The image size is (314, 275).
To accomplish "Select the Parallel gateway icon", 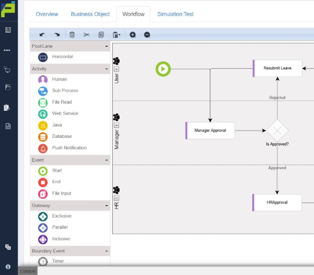I will [43, 228].
